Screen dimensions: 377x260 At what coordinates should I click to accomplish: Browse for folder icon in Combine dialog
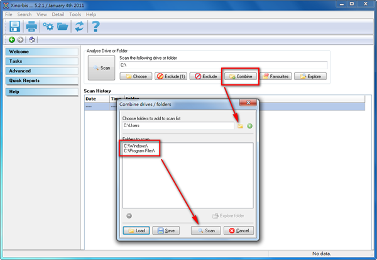point(241,126)
